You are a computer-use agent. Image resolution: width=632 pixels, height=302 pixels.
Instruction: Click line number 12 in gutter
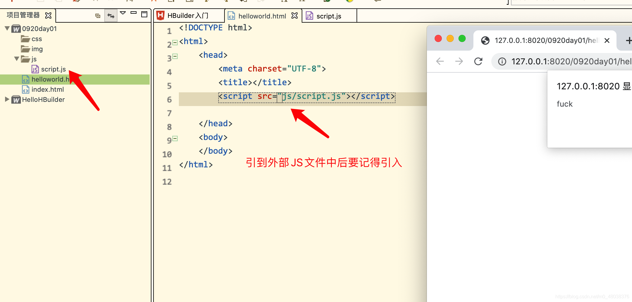pos(167,182)
